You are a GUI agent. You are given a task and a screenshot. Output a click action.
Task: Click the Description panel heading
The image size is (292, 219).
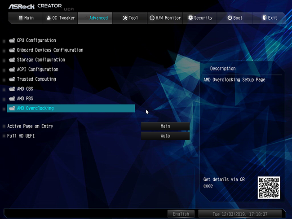click(x=223, y=69)
